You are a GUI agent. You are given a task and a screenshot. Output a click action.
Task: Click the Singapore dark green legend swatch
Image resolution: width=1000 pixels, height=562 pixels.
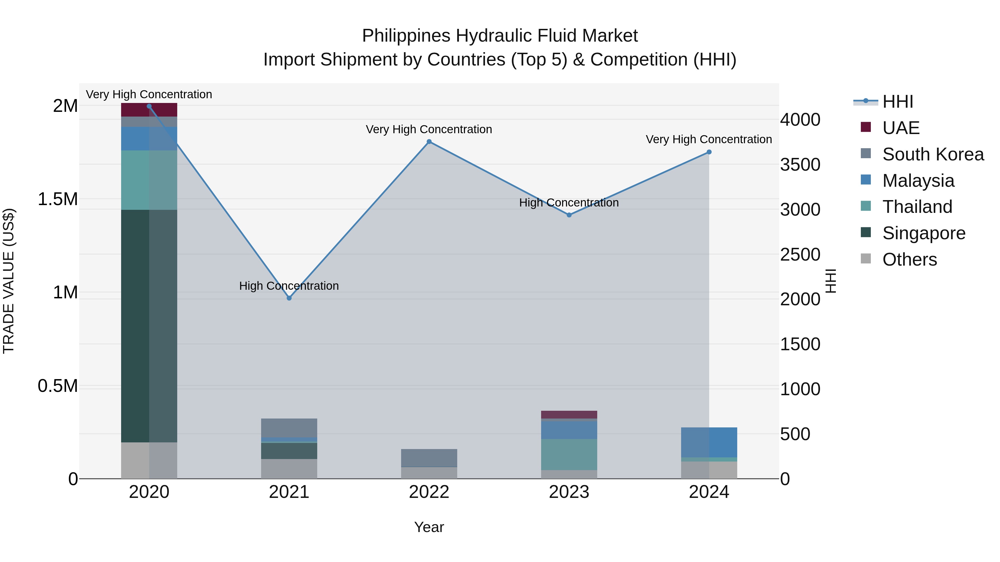click(866, 232)
